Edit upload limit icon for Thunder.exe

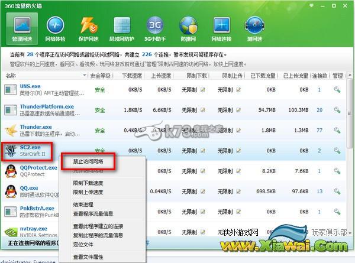click(x=238, y=131)
